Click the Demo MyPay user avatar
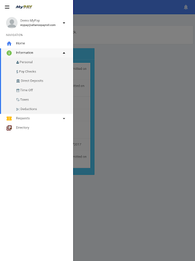This screenshot has width=195, height=261. tap(12, 22)
